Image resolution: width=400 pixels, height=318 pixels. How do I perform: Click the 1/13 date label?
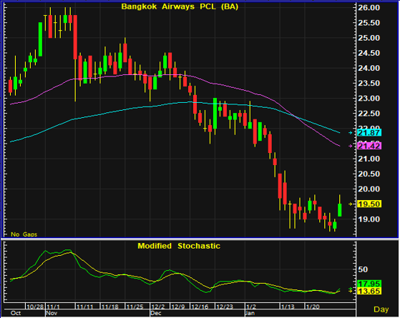[288, 307]
